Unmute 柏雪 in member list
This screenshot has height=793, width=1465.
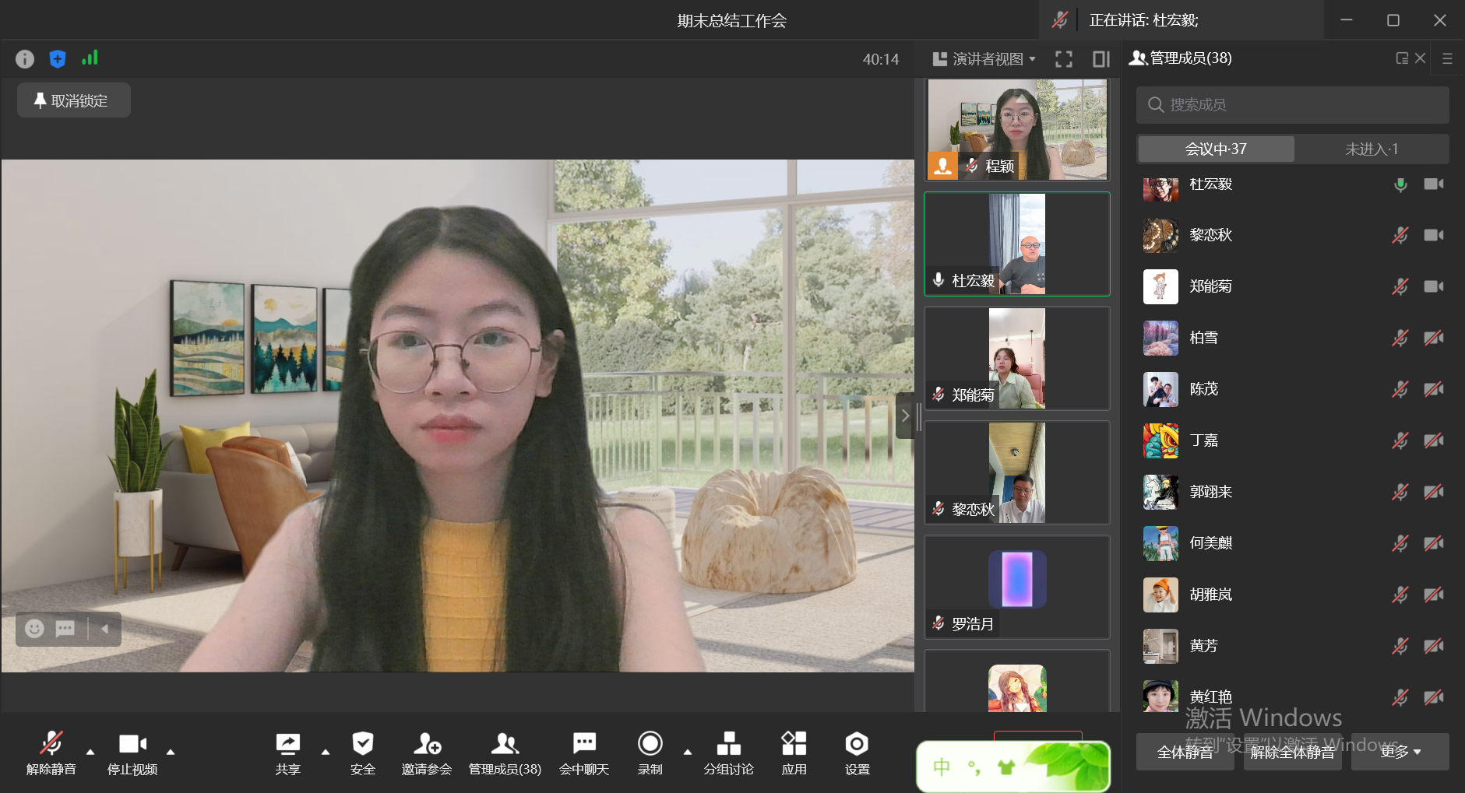pyautogui.click(x=1400, y=338)
